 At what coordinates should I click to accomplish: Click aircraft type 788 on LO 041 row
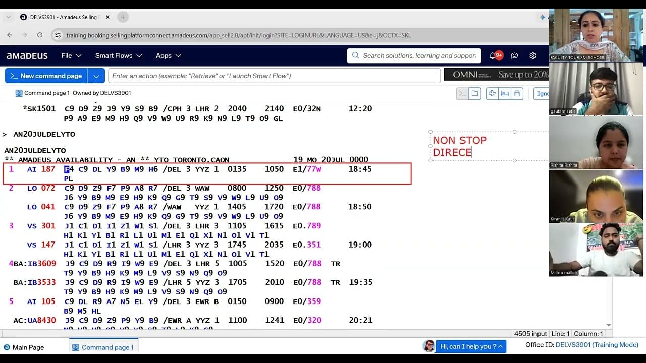pyautogui.click(x=314, y=207)
